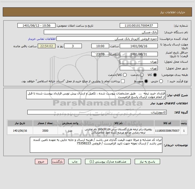
Task: Click the countdown timer 22:54:02
Action: point(47,46)
